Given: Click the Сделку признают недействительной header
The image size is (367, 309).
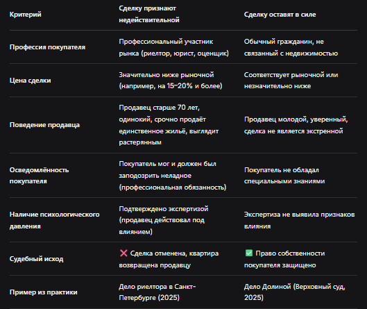Looking at the screenshot, I should point(149,14).
